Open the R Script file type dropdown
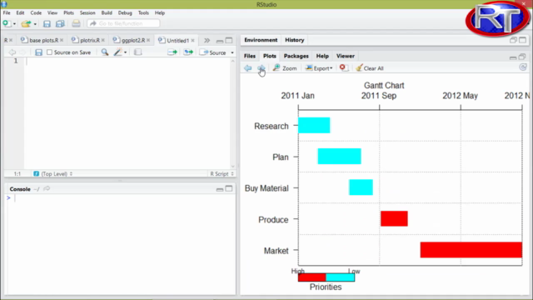533x300 pixels. point(222,174)
